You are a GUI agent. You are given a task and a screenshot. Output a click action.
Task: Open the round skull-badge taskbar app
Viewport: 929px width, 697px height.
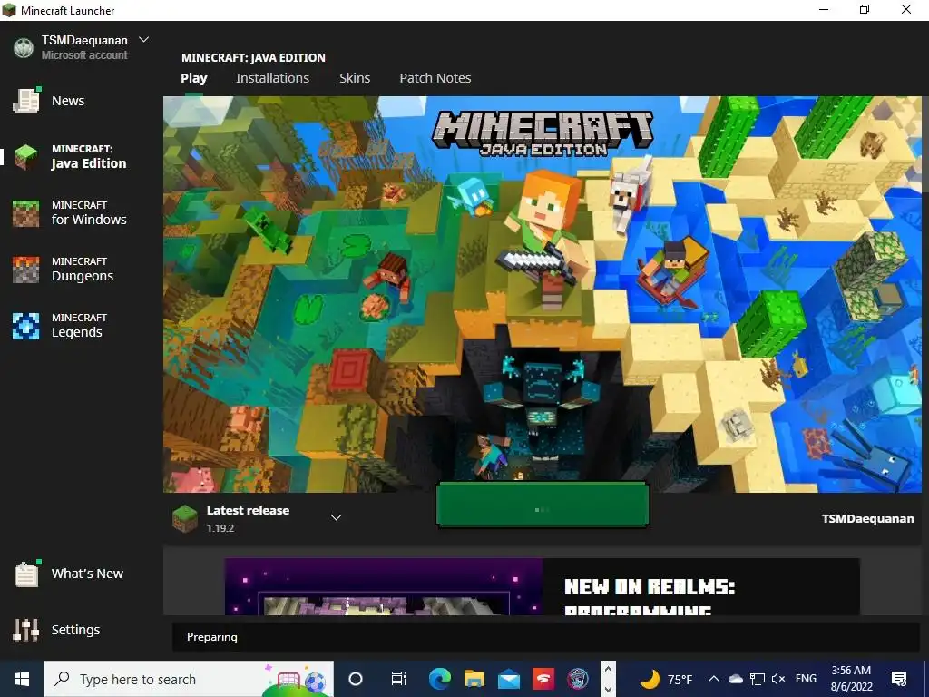578,679
